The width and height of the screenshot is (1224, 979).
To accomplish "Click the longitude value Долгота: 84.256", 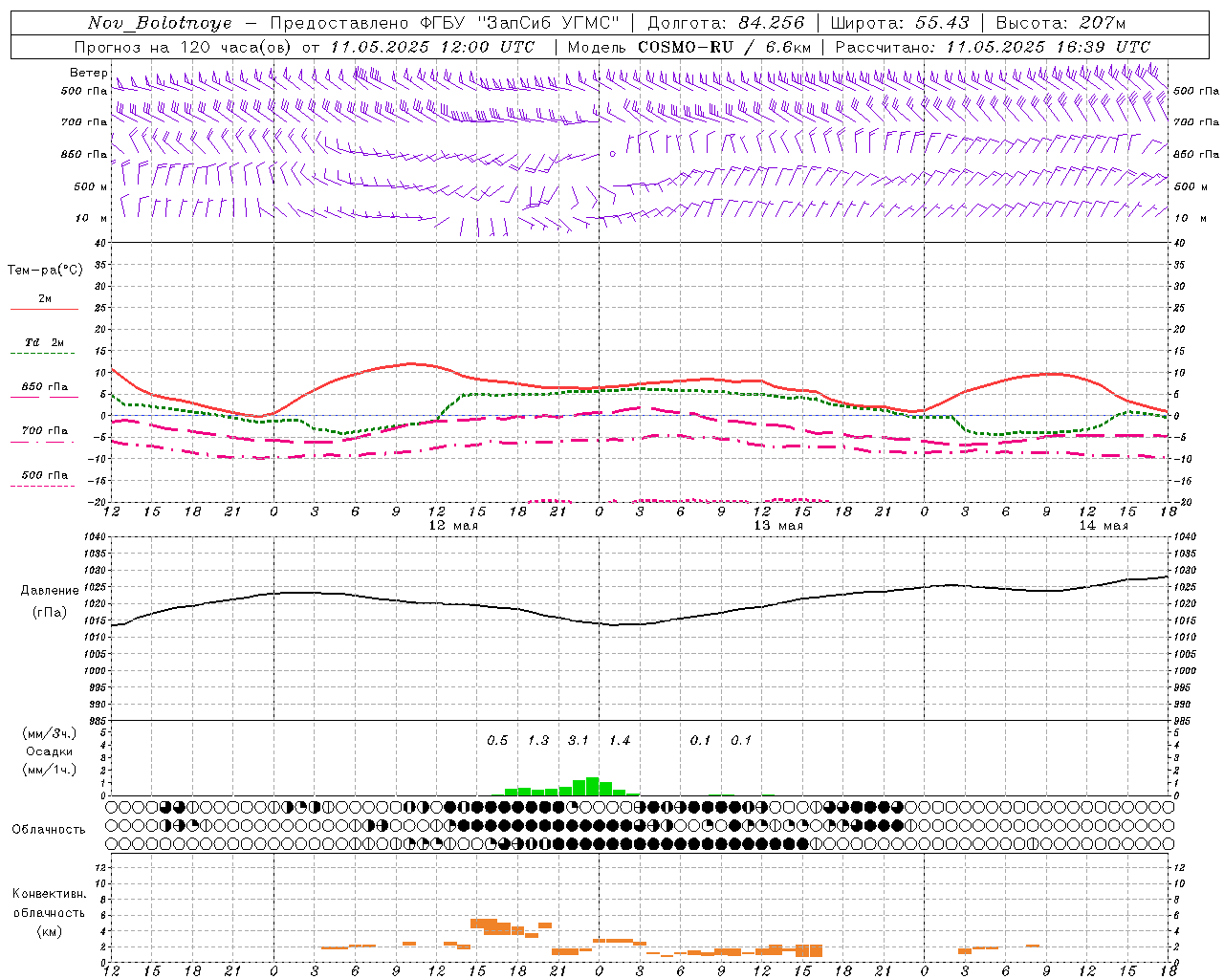I will 726,23.
